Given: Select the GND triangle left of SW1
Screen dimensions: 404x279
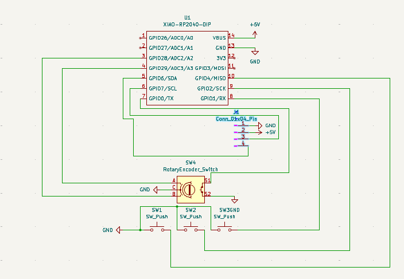Looking at the screenshot, I should pos(118,230).
